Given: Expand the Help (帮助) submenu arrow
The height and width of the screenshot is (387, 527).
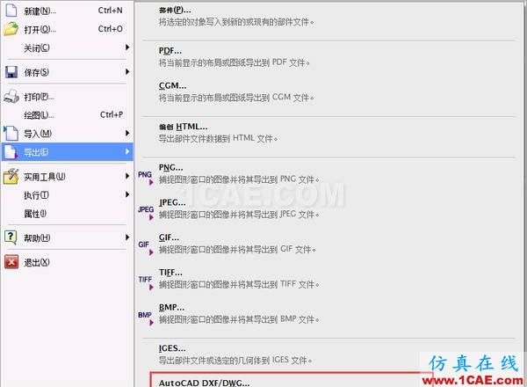Looking at the screenshot, I should (x=127, y=237).
